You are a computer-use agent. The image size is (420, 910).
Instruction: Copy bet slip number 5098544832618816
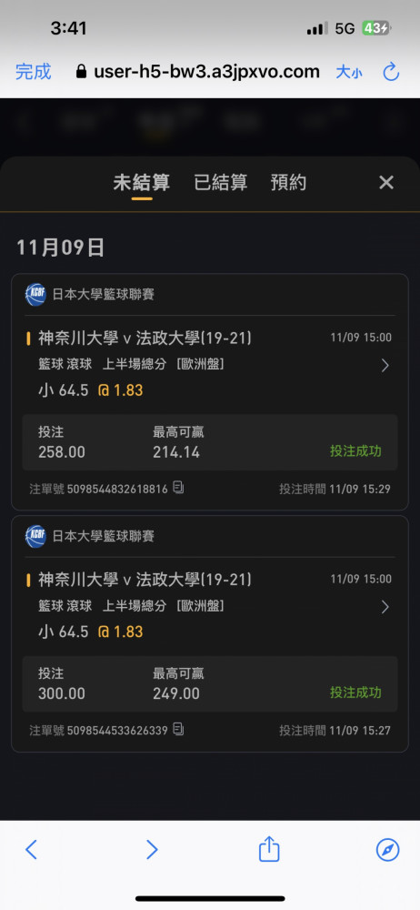pyautogui.click(x=179, y=488)
